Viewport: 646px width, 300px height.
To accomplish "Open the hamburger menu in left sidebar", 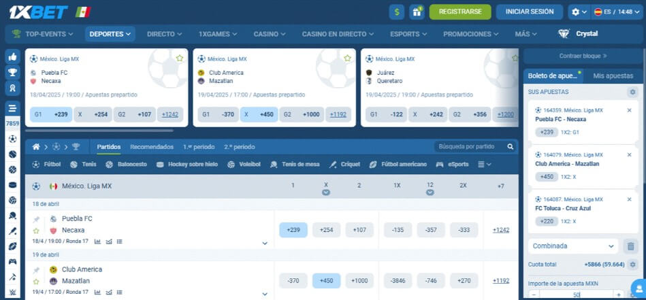I will tap(13, 109).
